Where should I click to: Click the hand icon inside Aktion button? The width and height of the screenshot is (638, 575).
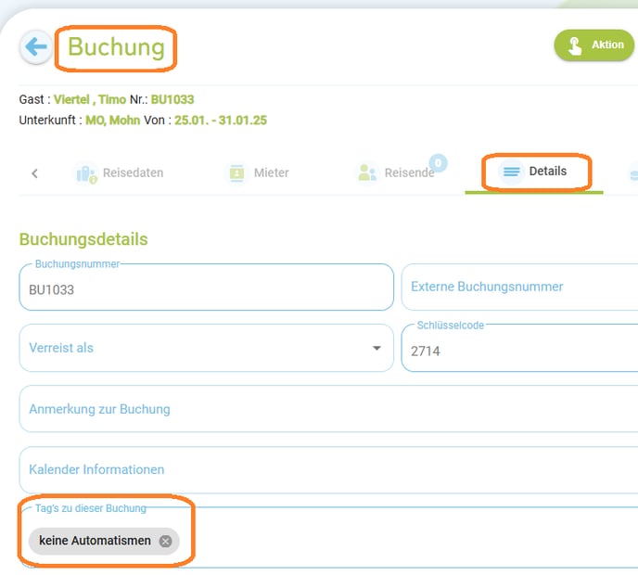point(575,45)
